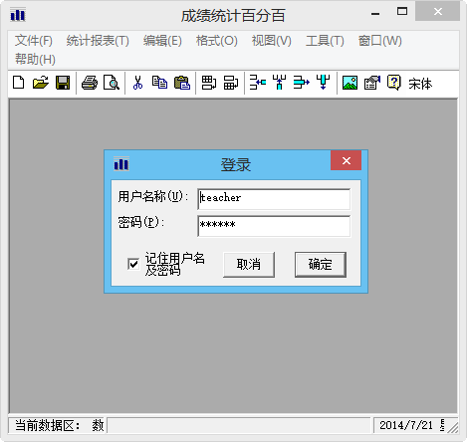This screenshot has height=442, width=467.
Task: Open the 编辑(E) menu
Action: [162, 41]
